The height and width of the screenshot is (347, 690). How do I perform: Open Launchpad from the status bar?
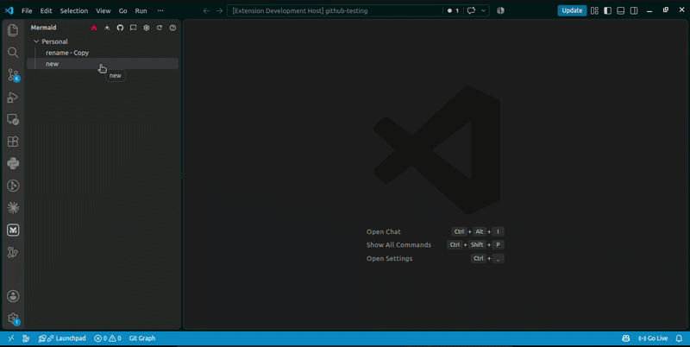pos(62,338)
